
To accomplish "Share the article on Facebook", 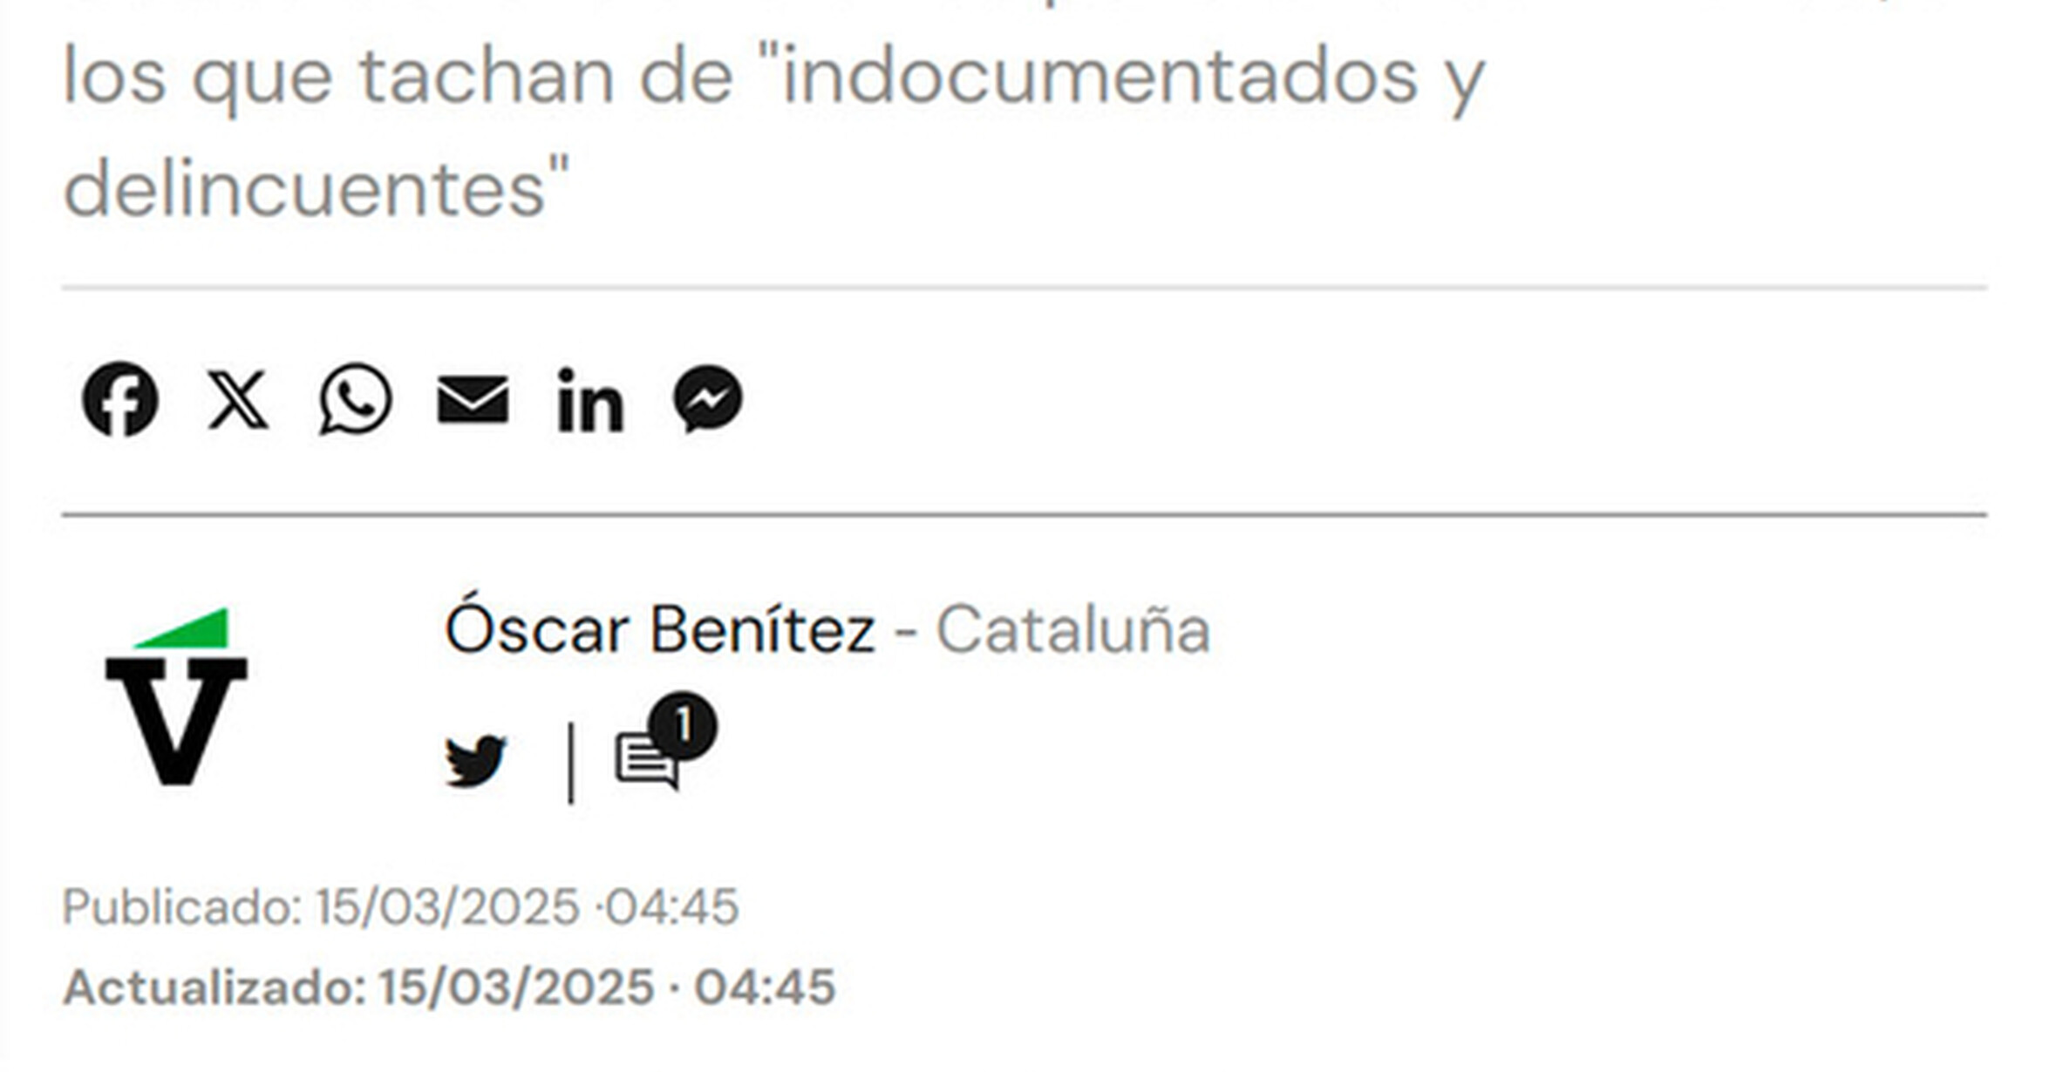I will click(120, 401).
